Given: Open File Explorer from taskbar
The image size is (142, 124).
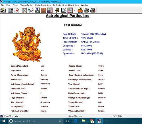Looking at the screenshot, I should pos(83,121).
